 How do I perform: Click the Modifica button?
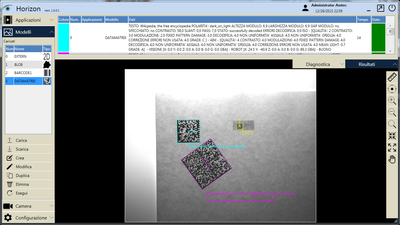pos(28,167)
